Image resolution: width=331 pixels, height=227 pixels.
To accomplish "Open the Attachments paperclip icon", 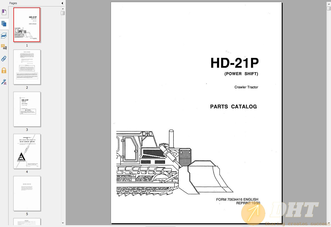I will point(4,59).
